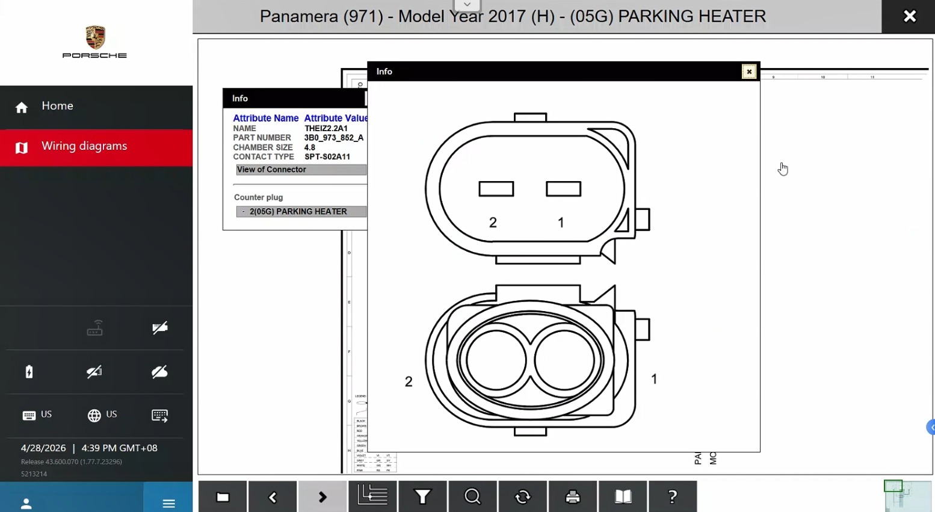
Task: Select the chamber size value 4.8
Action: click(x=310, y=147)
